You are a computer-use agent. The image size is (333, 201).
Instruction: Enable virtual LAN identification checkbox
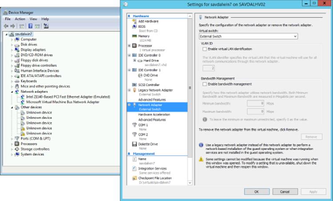[x=205, y=49]
